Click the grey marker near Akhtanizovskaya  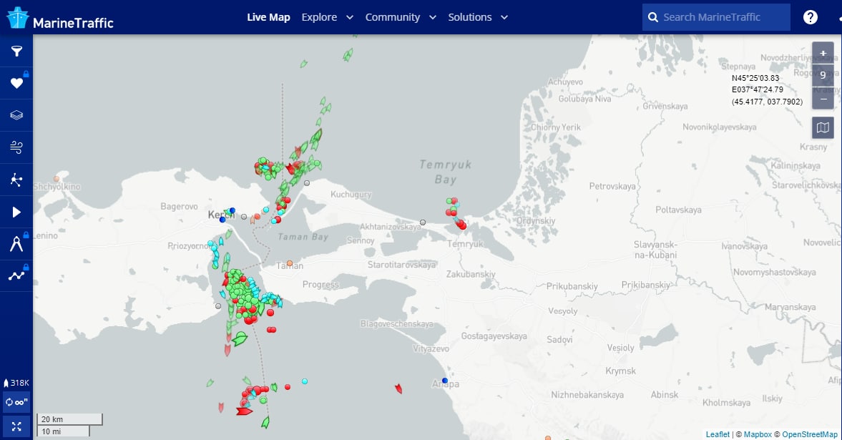423,222
